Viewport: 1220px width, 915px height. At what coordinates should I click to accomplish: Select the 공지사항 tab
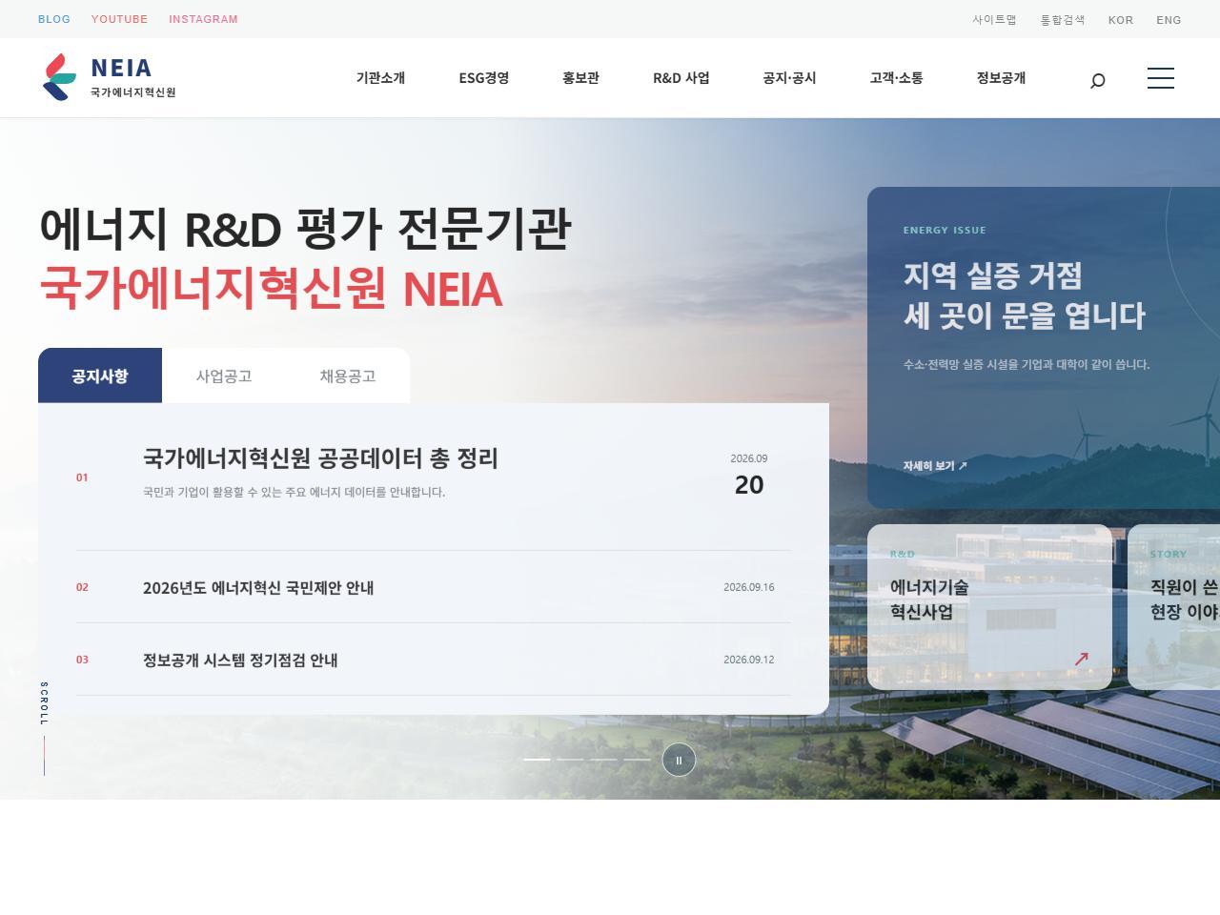coord(100,376)
